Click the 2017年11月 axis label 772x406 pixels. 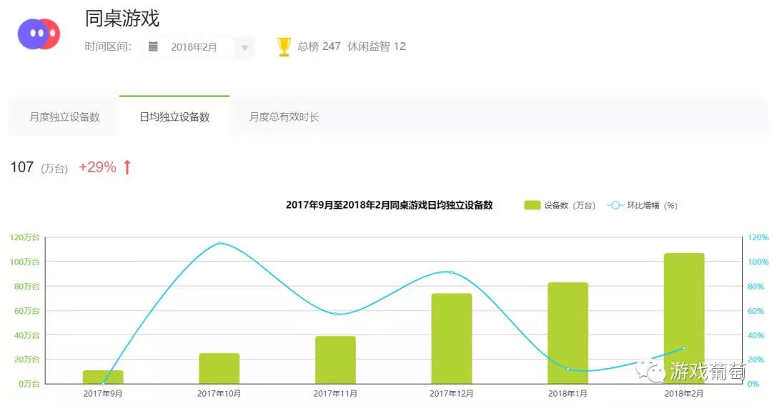tap(335, 394)
